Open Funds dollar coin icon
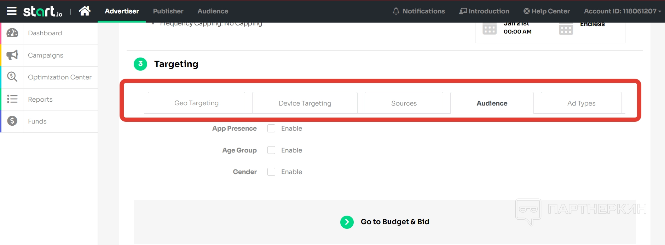The image size is (665, 245). coord(12,121)
